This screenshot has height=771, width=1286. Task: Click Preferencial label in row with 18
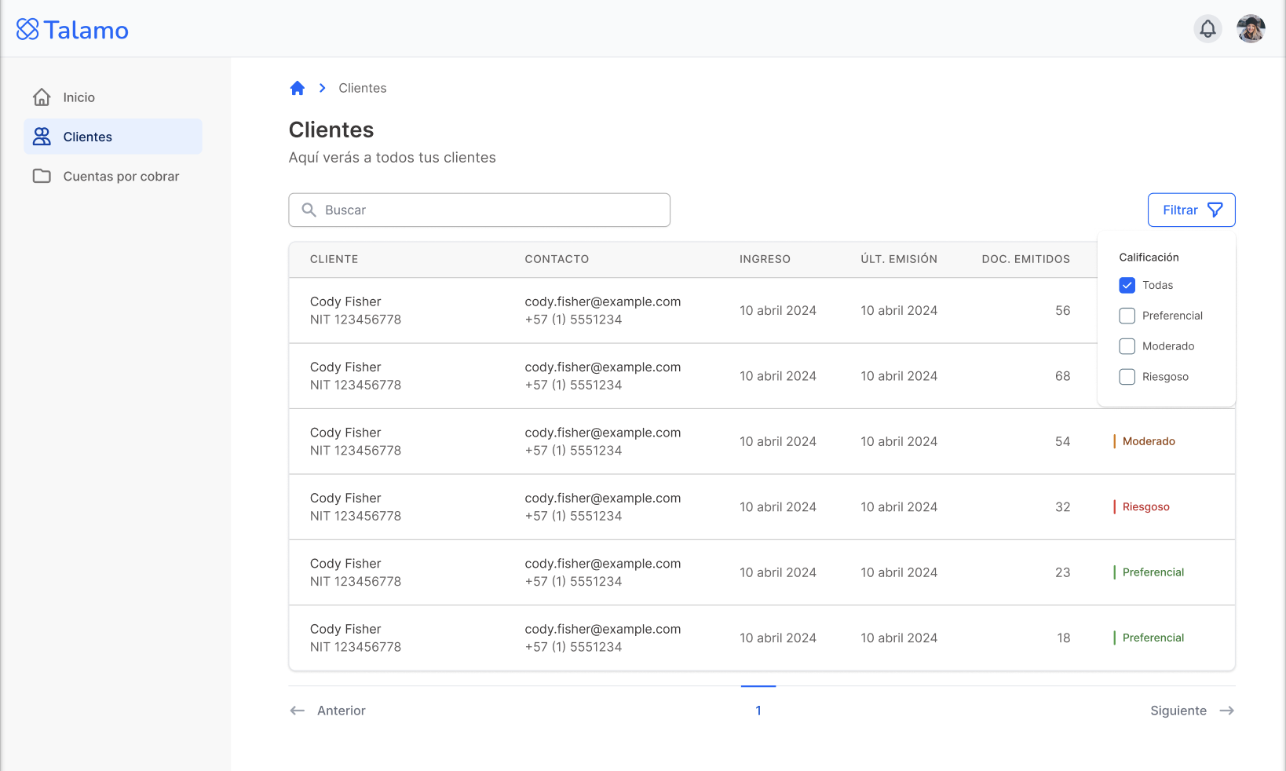coord(1153,638)
